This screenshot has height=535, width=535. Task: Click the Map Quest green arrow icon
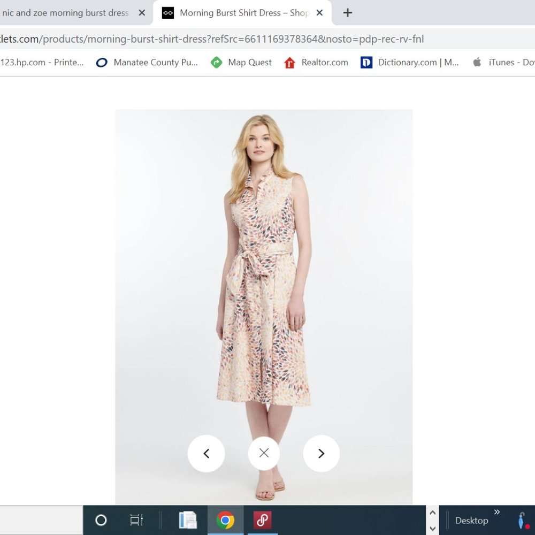tap(216, 63)
